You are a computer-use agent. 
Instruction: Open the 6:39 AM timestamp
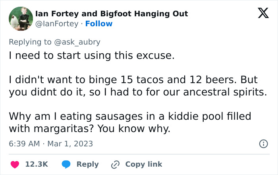[x=24, y=144]
